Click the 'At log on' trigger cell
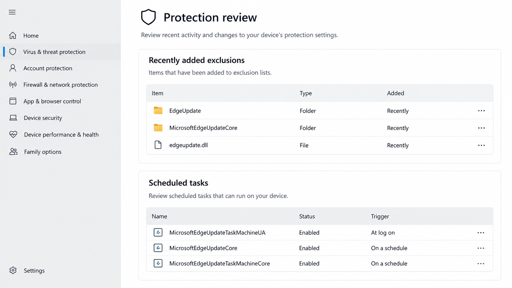512x288 pixels. click(x=383, y=233)
